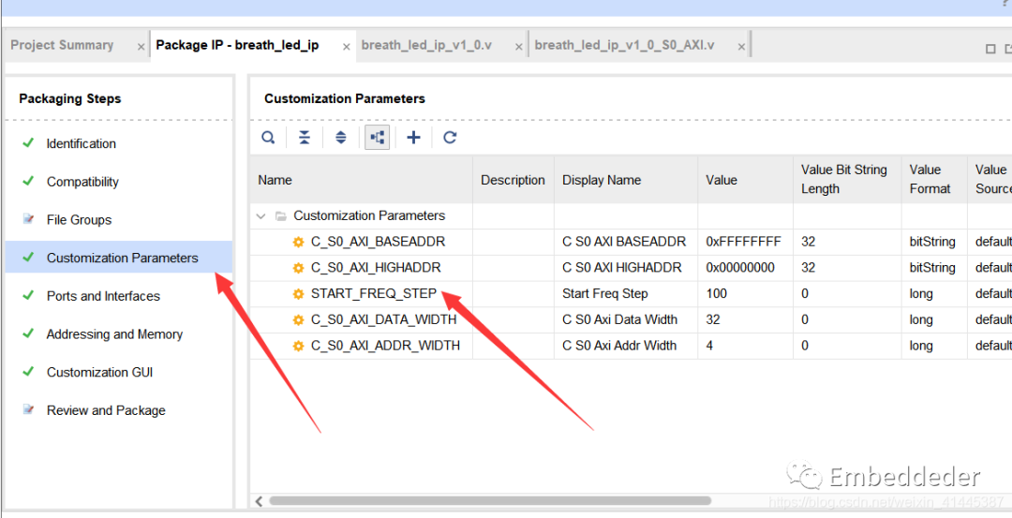Click the restore panel icon at top right

click(990, 49)
